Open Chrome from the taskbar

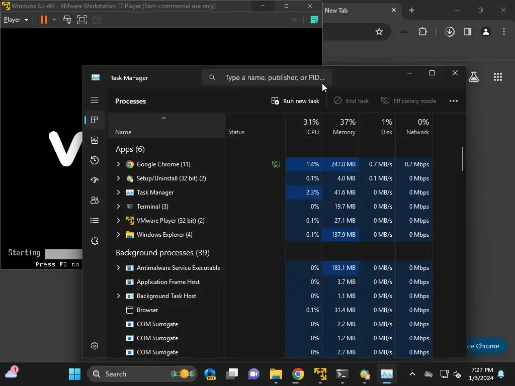click(x=298, y=374)
